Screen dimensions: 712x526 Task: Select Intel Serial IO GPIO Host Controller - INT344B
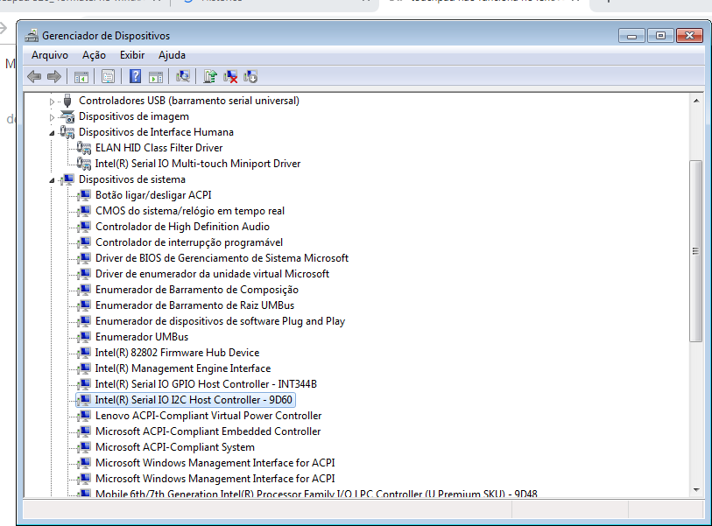pos(206,384)
